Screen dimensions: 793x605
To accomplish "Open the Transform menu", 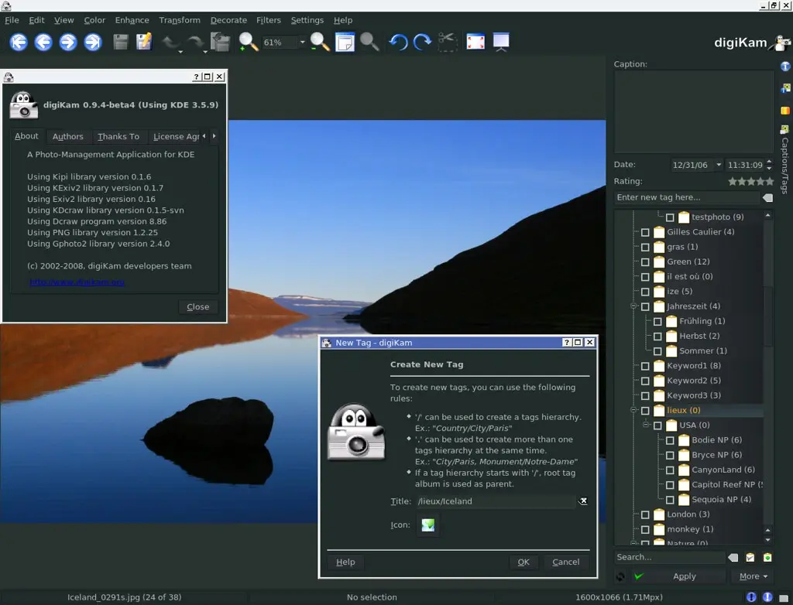I will point(180,20).
